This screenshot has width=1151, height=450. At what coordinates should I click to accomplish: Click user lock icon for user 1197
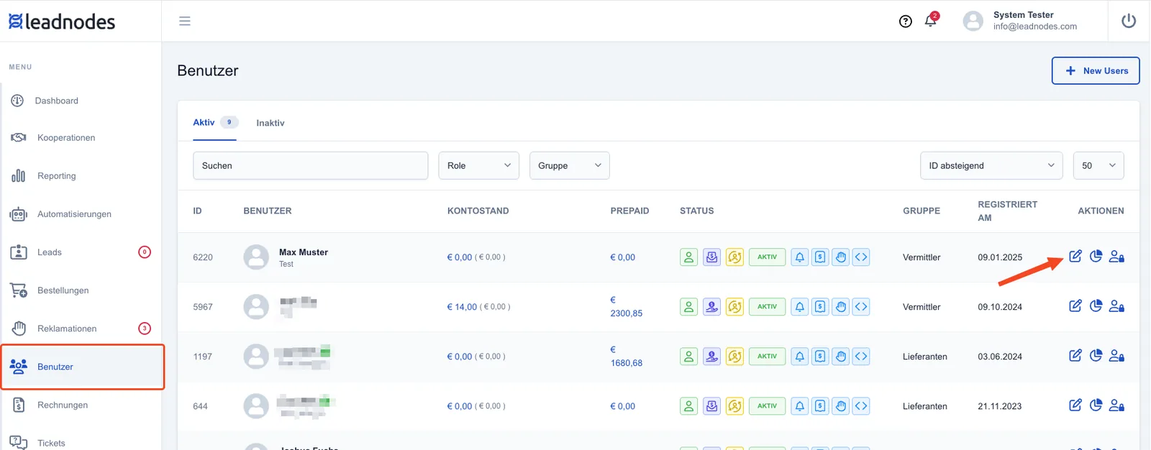tap(1116, 355)
